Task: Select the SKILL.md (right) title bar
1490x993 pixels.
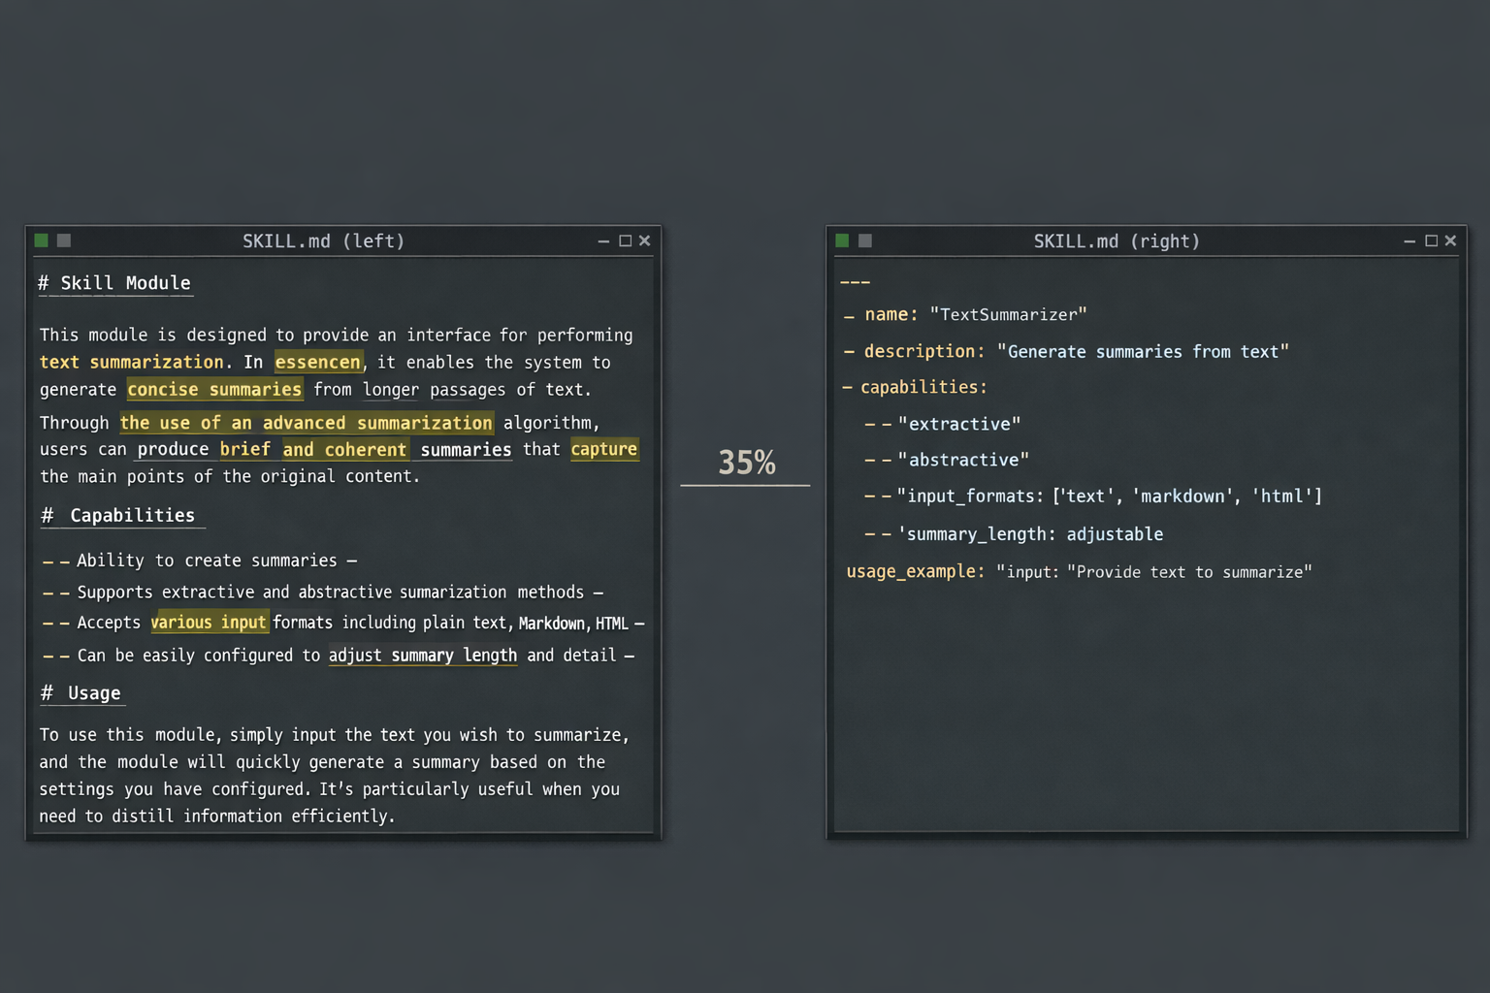Action: [1116, 241]
